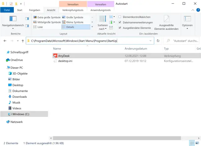Toggle Dateinamenerweiterungen checkbox
201x146 pixels.
[120, 22]
